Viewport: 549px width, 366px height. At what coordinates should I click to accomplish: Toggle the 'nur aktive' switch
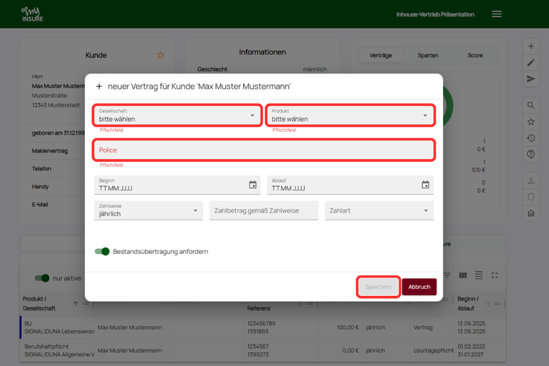(42, 278)
